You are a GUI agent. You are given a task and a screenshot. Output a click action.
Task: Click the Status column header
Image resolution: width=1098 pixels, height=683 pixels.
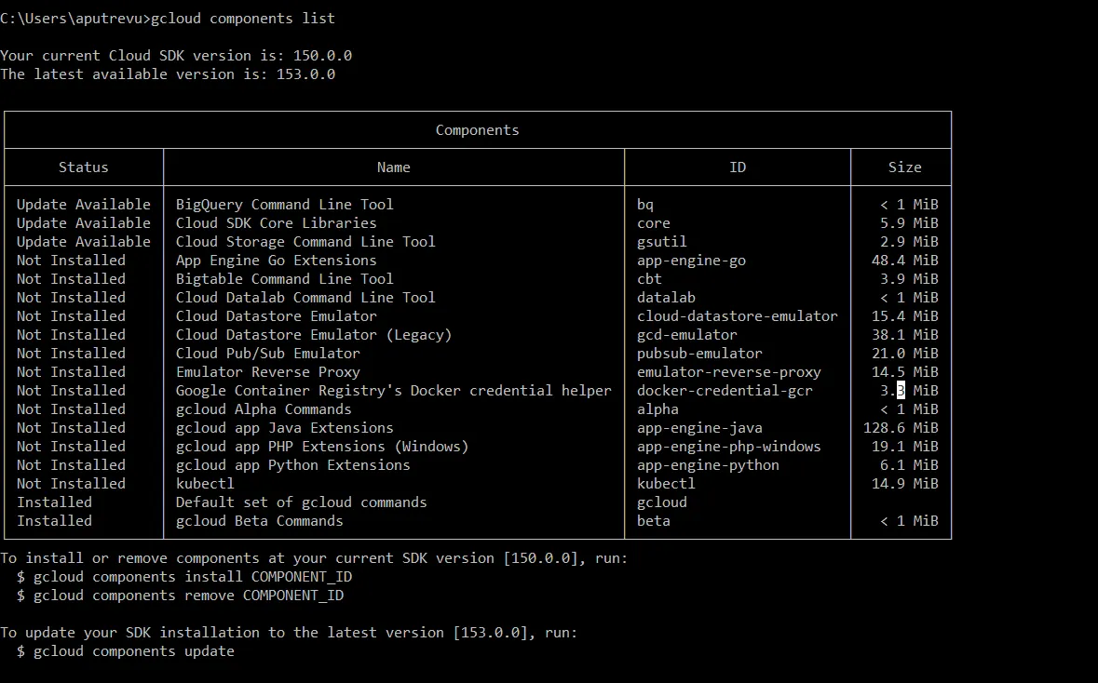83,167
